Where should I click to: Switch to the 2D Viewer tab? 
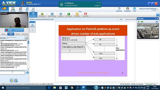click(77, 15)
